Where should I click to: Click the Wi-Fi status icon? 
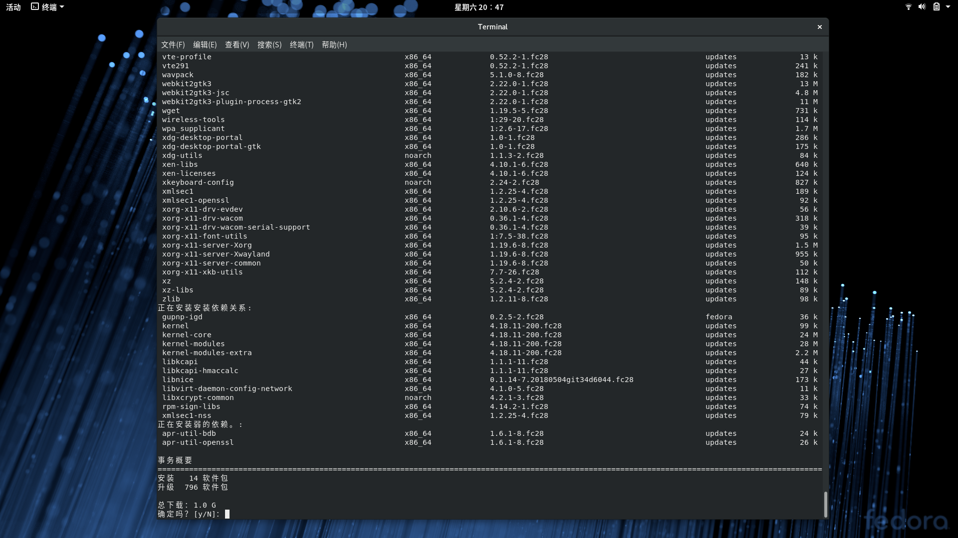click(908, 7)
